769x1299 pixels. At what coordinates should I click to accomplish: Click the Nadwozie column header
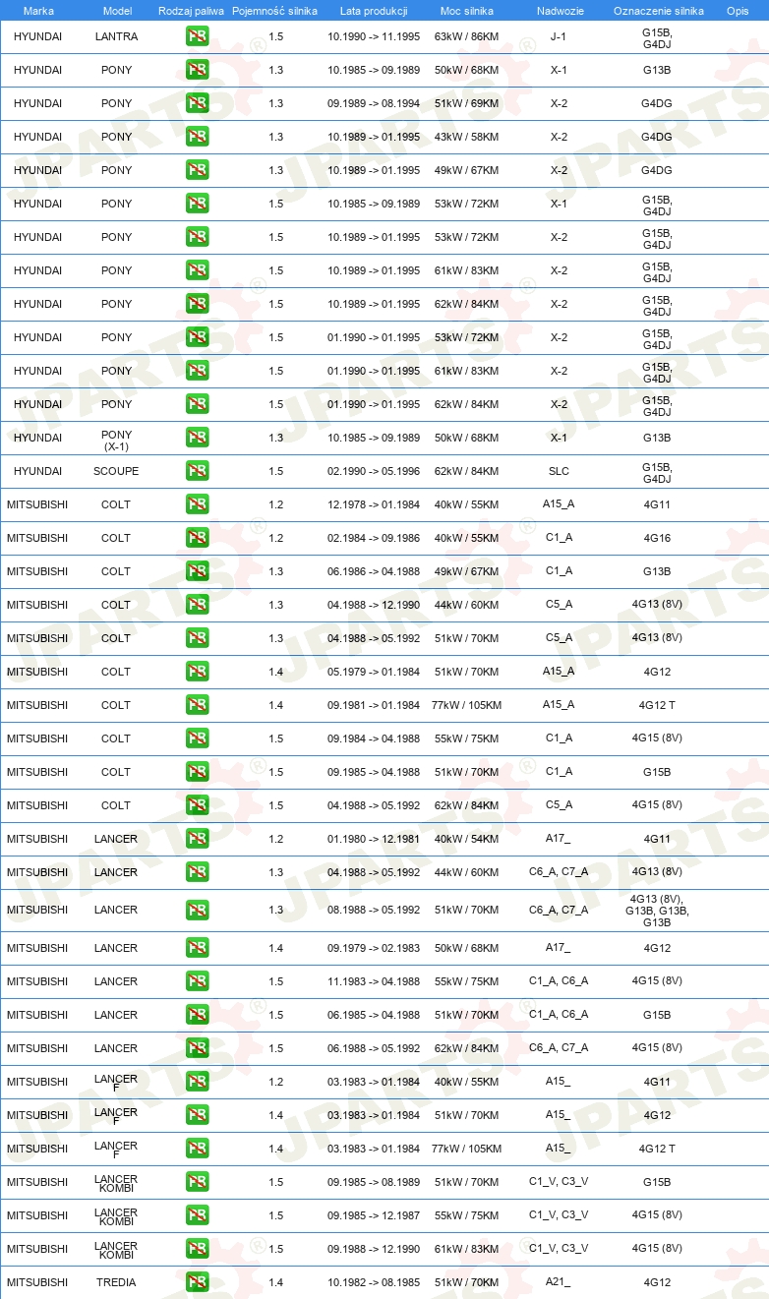[x=559, y=11]
